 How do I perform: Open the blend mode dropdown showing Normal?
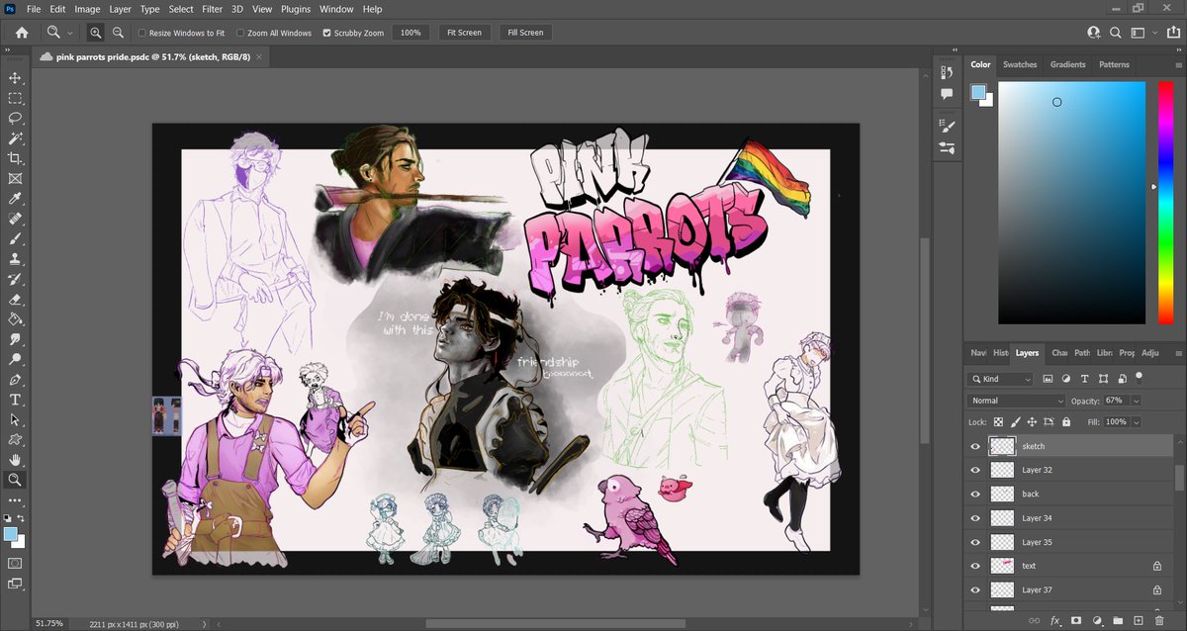pyautogui.click(x=1015, y=400)
